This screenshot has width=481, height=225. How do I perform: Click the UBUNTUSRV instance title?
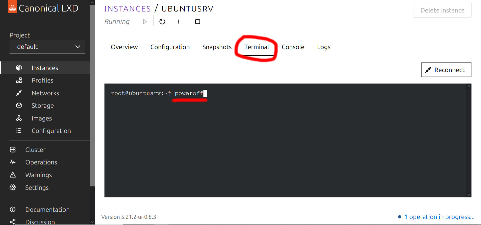tap(187, 9)
